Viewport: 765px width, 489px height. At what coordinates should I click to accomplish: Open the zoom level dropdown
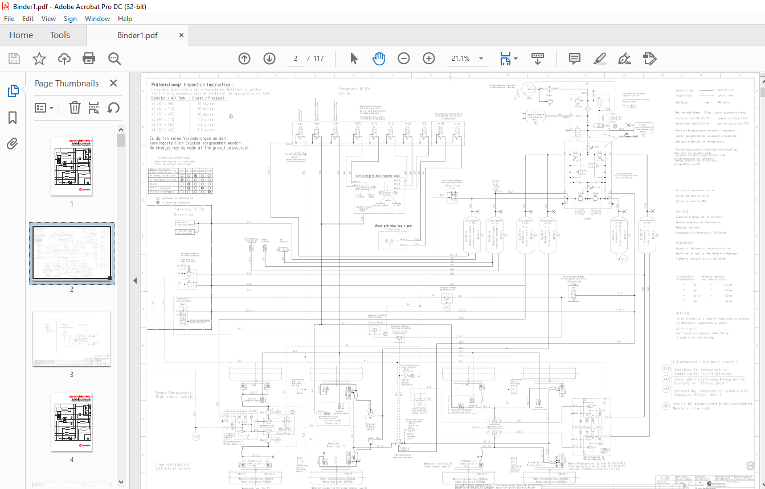pyautogui.click(x=481, y=59)
